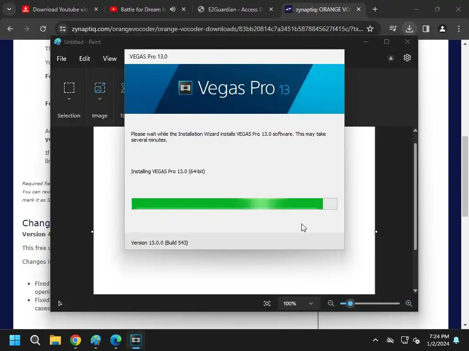Image resolution: width=469 pixels, height=351 pixels.
Task: Expand the Image tool dropdown chevron
Action: click(99, 99)
